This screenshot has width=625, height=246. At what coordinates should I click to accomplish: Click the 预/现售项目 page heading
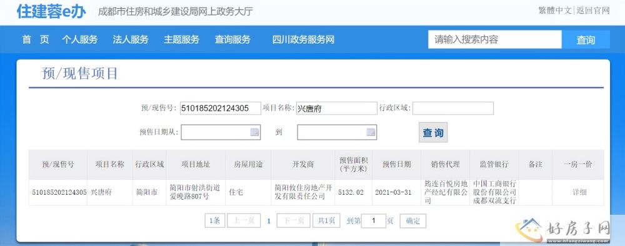[80, 74]
